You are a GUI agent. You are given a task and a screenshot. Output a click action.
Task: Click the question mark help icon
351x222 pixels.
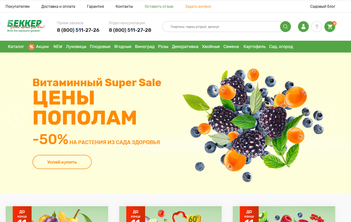tap(316, 27)
